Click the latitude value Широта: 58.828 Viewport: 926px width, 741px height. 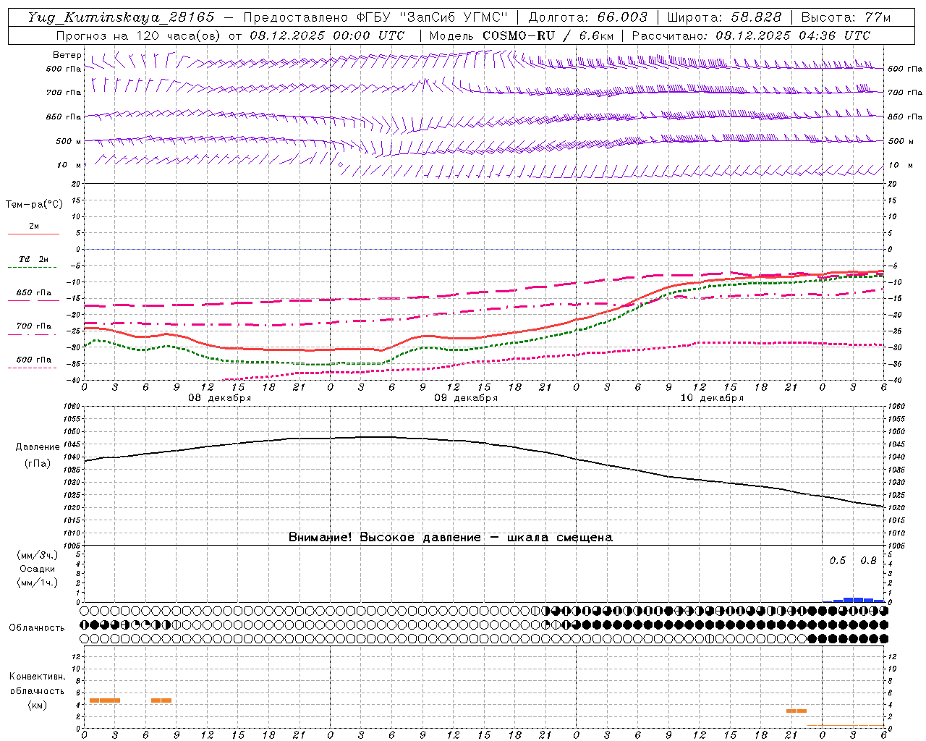point(724,17)
